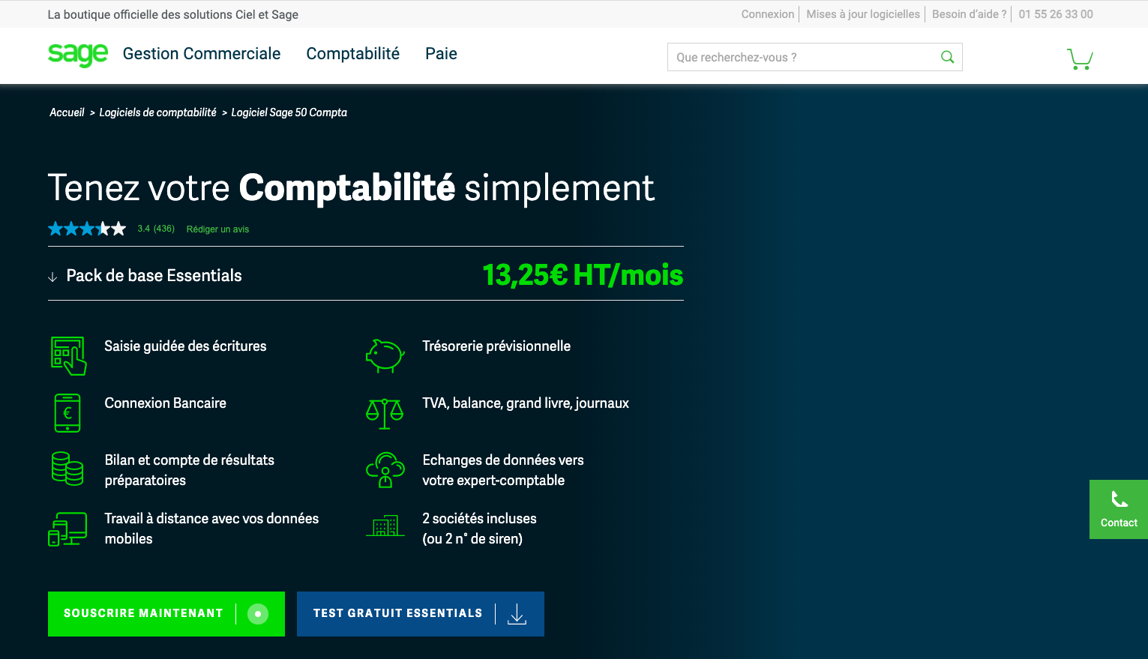Open the Paie menu
Screen dimensions: 1148x659
[441, 53]
